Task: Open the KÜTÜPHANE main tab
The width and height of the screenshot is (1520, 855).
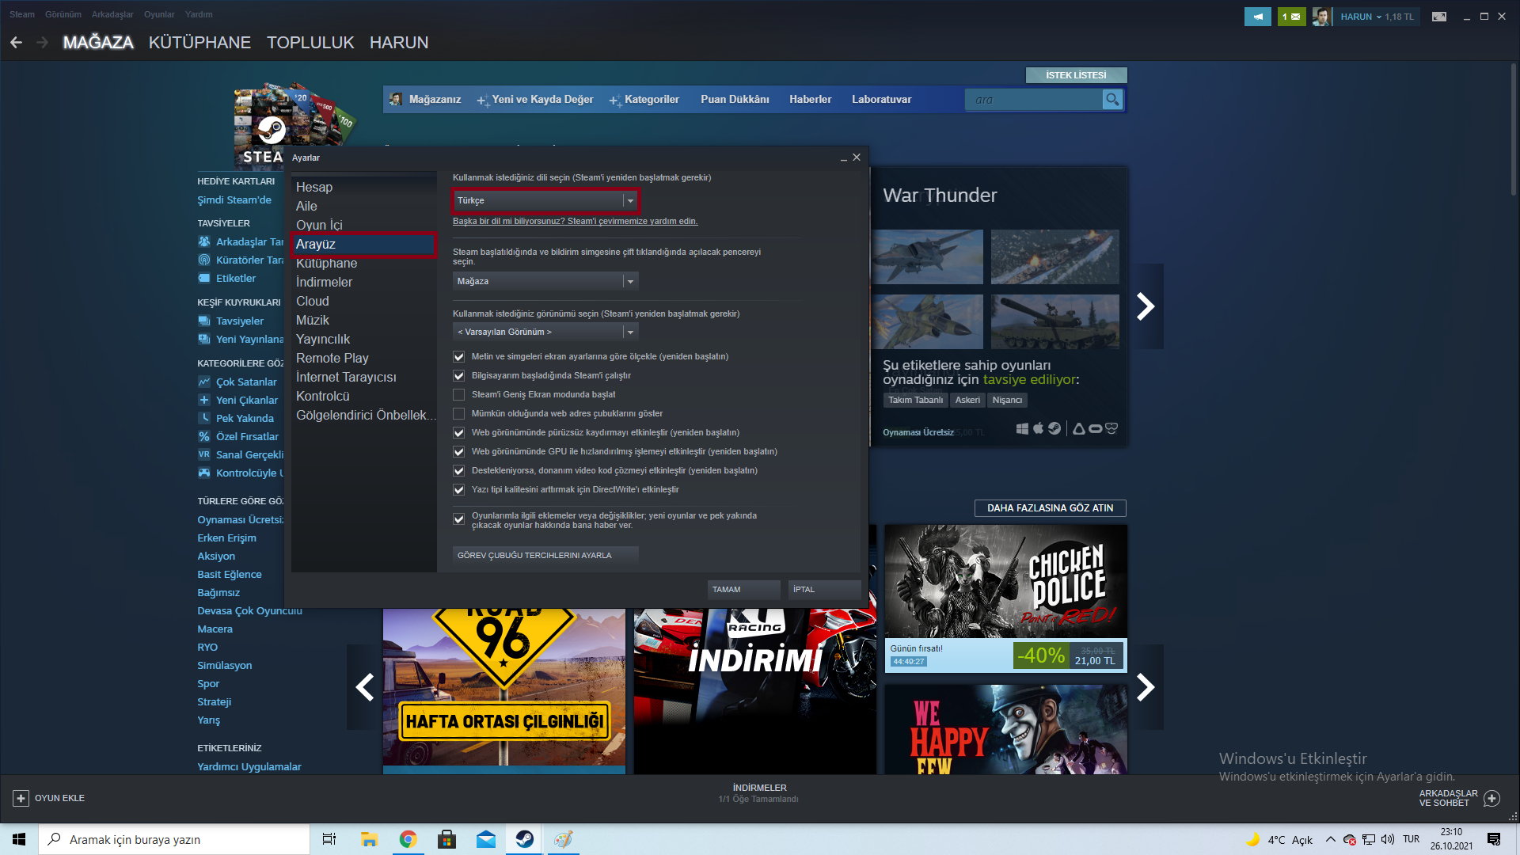Action: pyautogui.click(x=199, y=43)
